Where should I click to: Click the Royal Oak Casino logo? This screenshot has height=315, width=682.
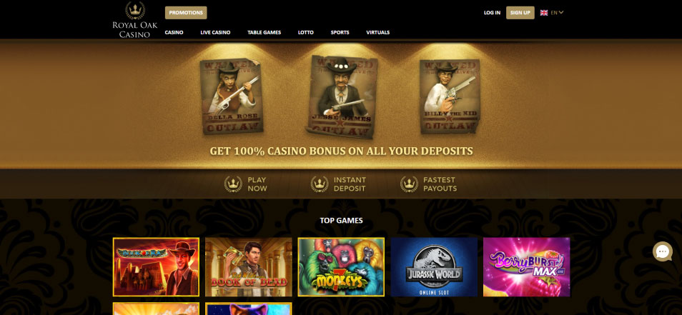pos(135,20)
